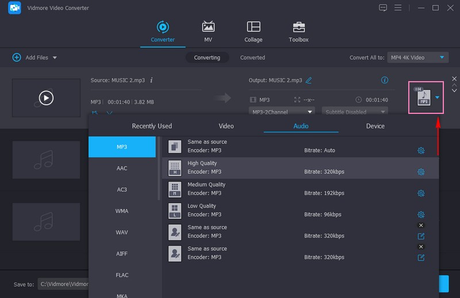Show the Converted files list

pos(252,58)
